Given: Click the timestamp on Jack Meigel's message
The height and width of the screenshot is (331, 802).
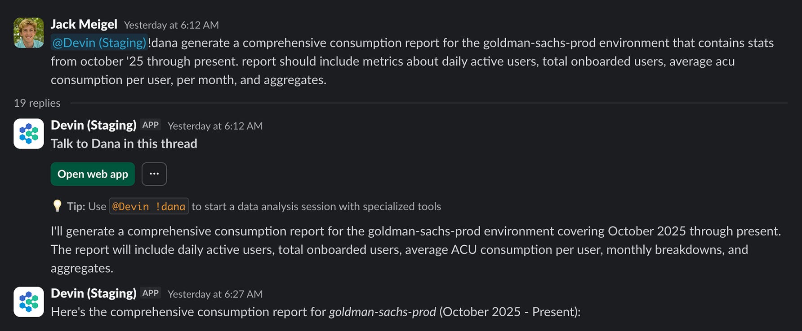Looking at the screenshot, I should [x=171, y=25].
